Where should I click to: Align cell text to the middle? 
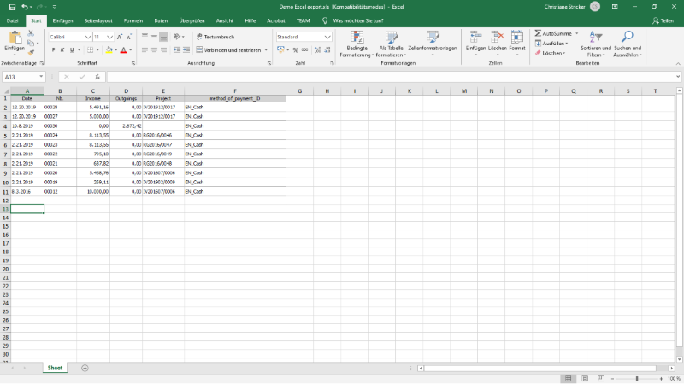click(x=154, y=37)
